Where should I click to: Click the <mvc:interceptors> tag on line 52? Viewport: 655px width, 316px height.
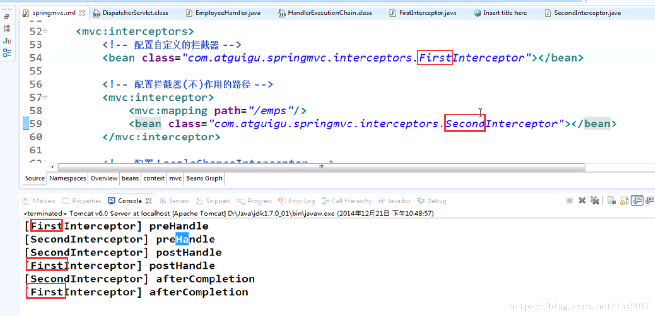[135, 32]
